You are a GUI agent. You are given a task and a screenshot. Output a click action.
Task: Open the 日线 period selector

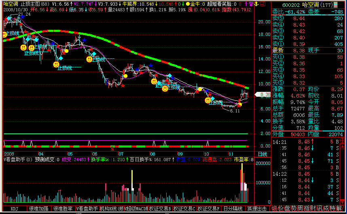(x=263, y=154)
